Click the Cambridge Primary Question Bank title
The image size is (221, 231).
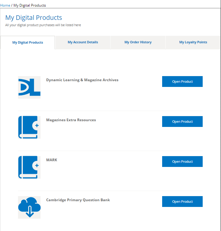coord(78,200)
